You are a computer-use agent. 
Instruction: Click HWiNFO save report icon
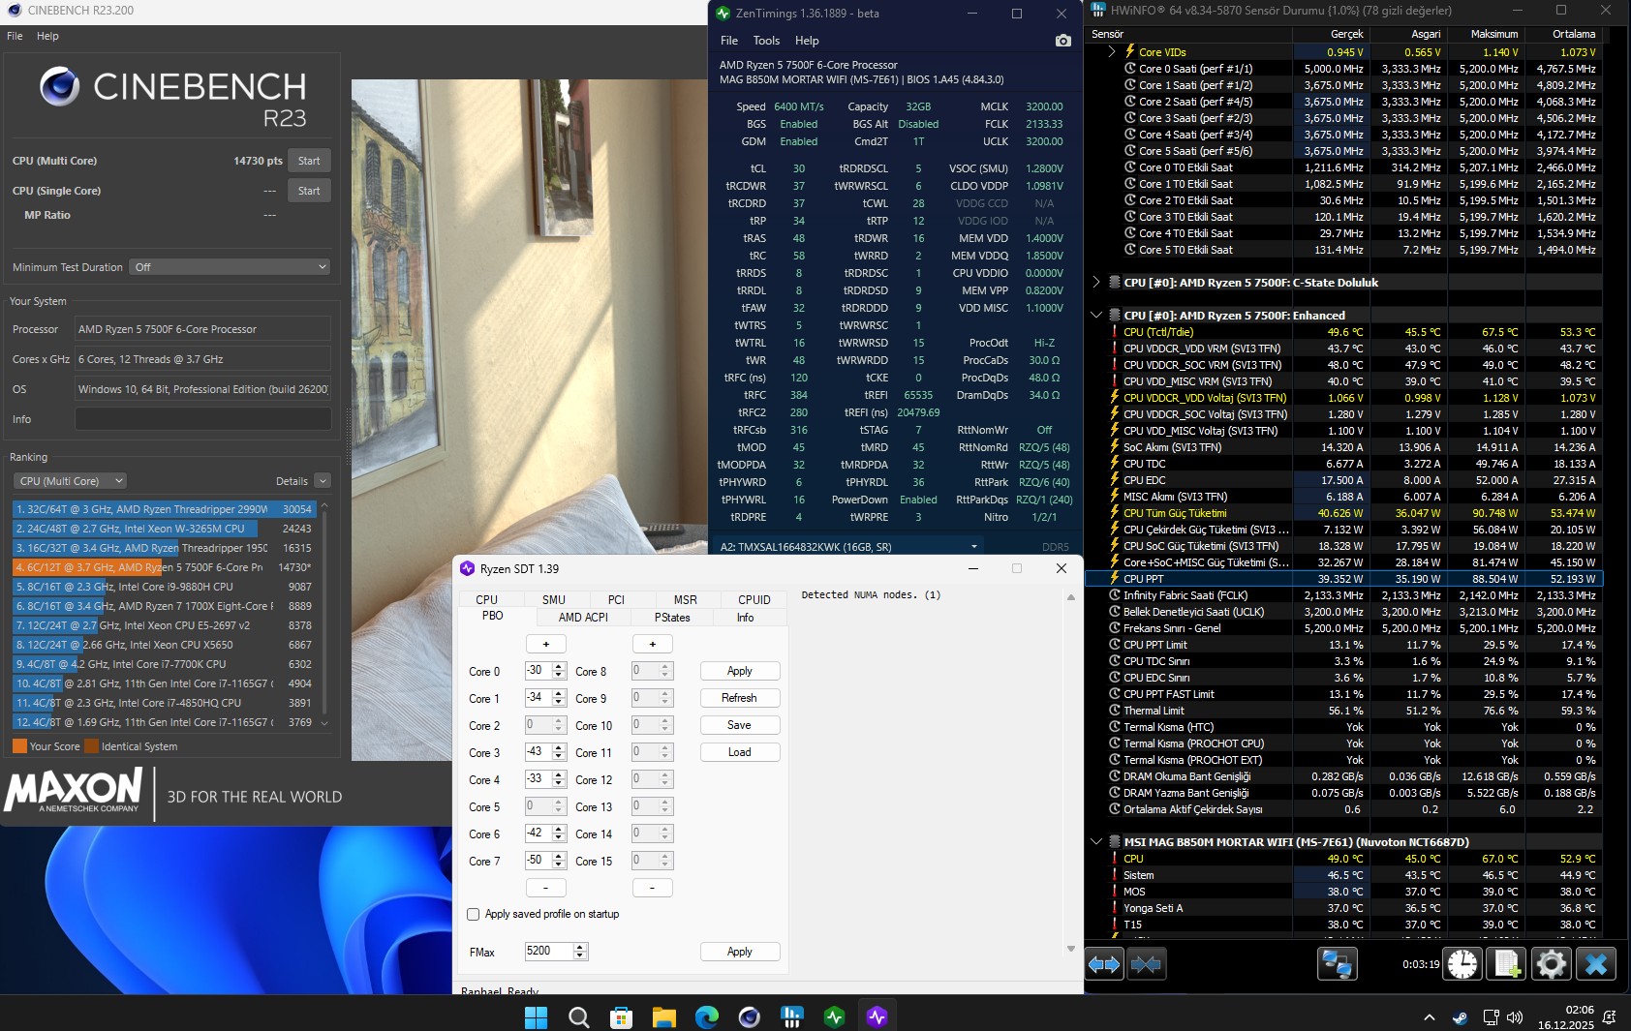pos(1507,964)
